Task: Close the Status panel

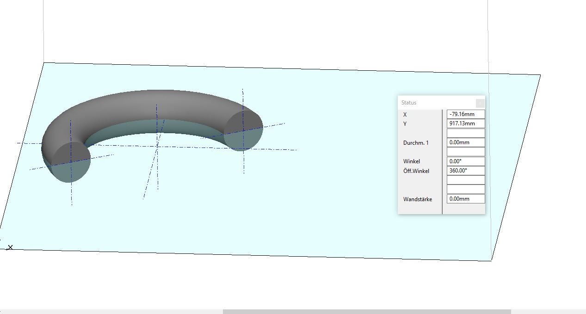Action: 480,103
